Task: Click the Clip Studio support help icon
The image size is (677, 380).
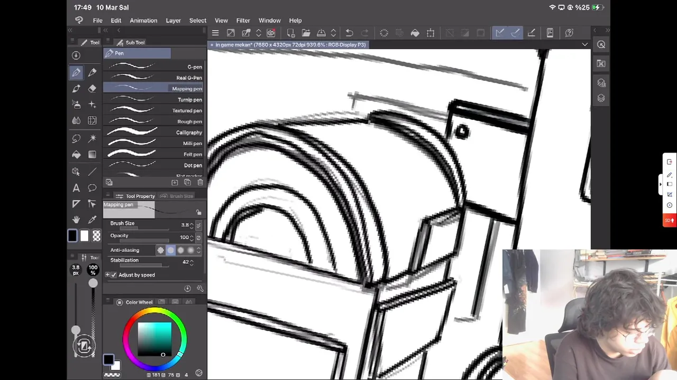Action: click(x=569, y=33)
